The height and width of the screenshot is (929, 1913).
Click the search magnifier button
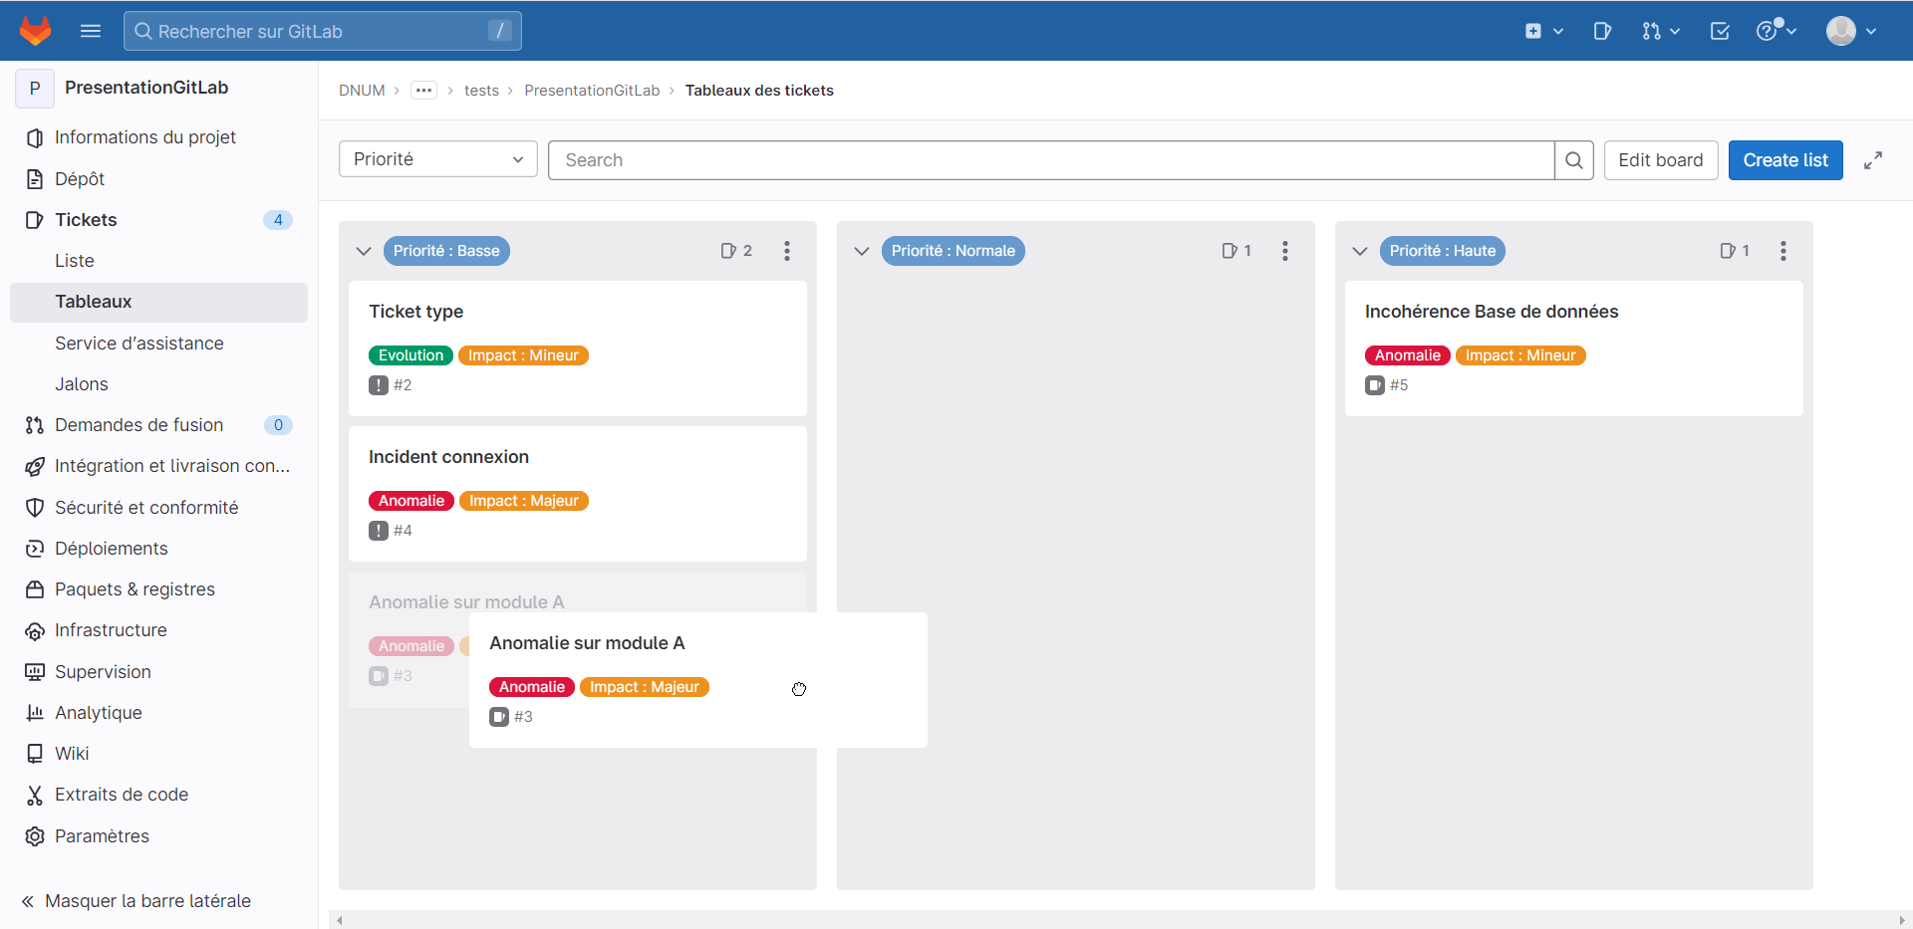[1574, 160]
